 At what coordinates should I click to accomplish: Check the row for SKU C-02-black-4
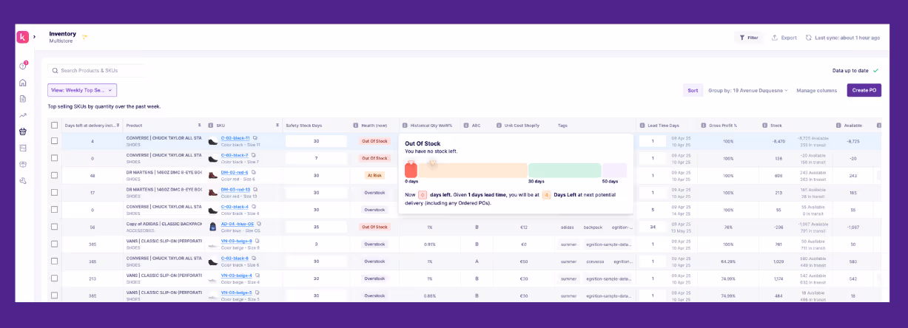tap(54, 209)
